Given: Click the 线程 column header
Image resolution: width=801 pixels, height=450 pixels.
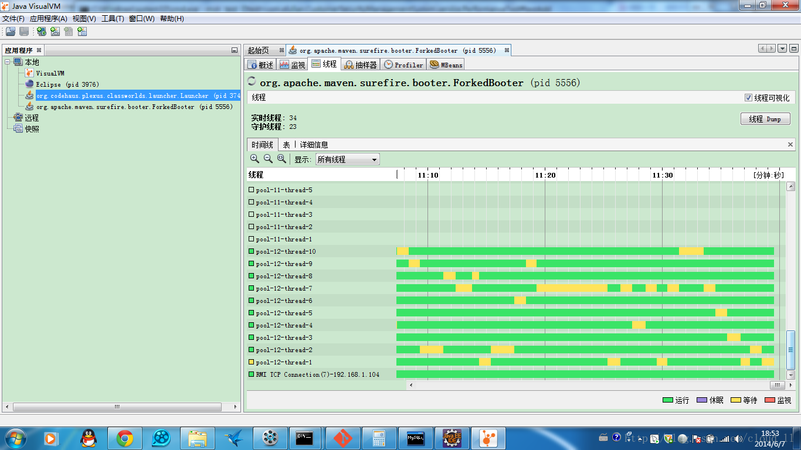Looking at the screenshot, I should [321, 175].
